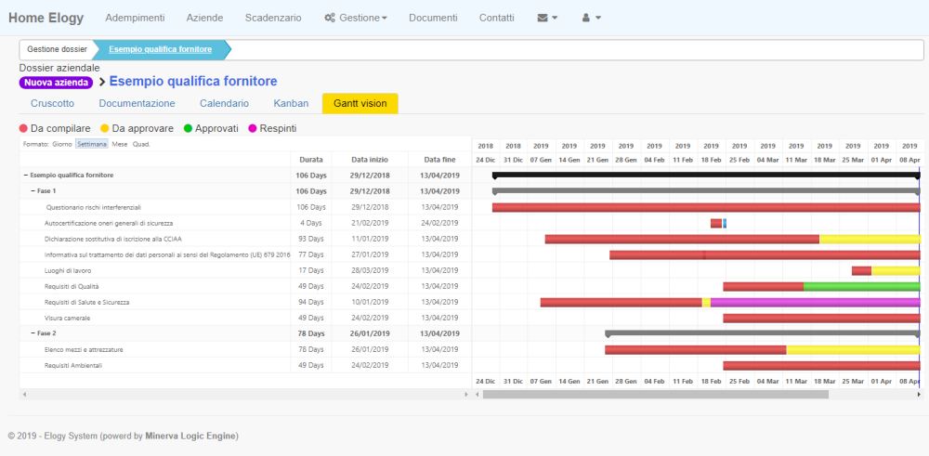This screenshot has width=929, height=456.
Task: Click the magenta segment of Requisiti di Salute bar
Action: coord(815,302)
